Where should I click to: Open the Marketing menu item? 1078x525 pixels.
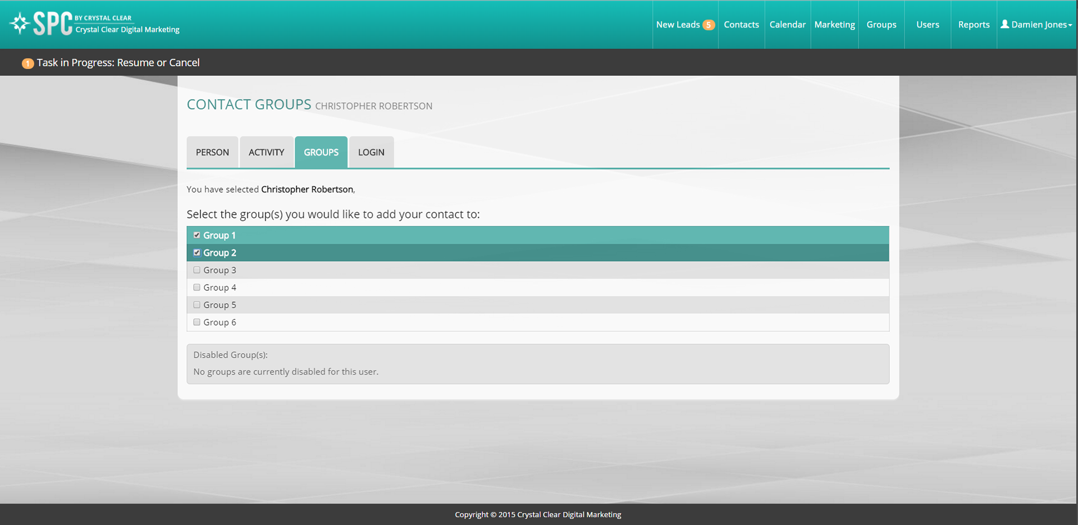click(x=834, y=25)
